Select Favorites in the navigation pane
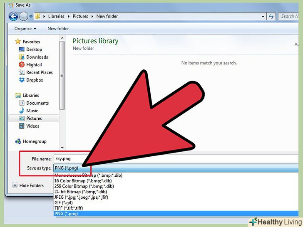Image resolution: width=303 pixels, height=227 pixels. [x=31, y=42]
